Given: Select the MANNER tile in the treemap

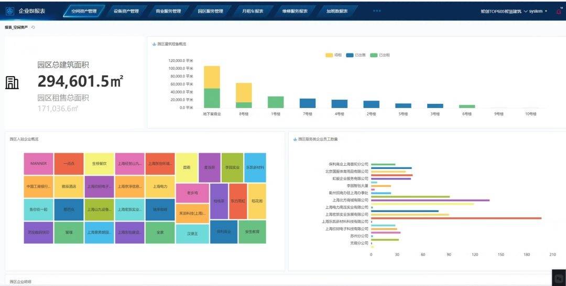Looking at the screenshot, I should [x=38, y=164].
